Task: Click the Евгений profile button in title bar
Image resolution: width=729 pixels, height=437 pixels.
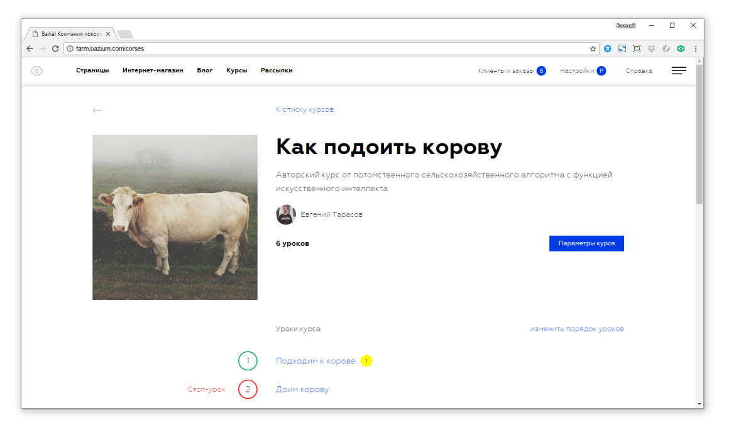Action: tap(626, 26)
